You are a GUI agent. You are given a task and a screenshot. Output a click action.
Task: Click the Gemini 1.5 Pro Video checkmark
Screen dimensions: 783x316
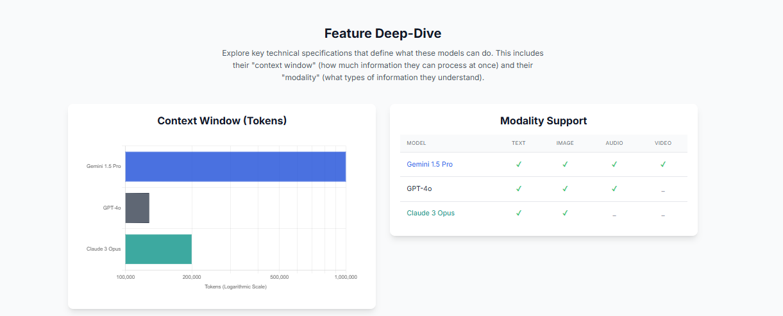(663, 165)
